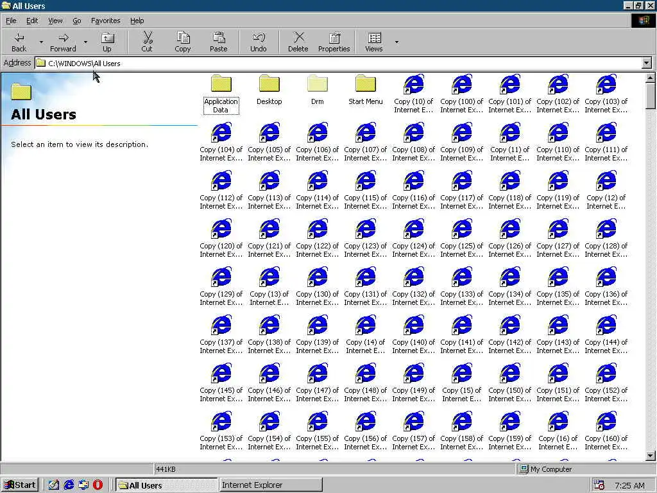
Task: Select Copy (111) of Internet Explorer shortcut
Action: (x=606, y=143)
